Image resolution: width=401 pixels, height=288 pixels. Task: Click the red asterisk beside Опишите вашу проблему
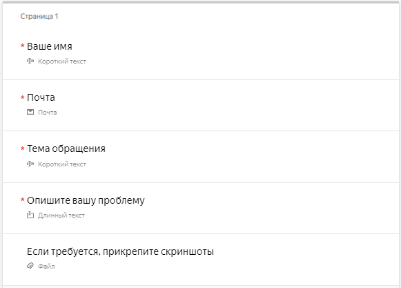tap(23, 200)
